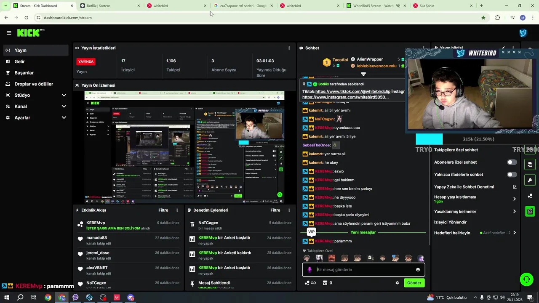Switch to the BotRix Sorteos tab

109,6
